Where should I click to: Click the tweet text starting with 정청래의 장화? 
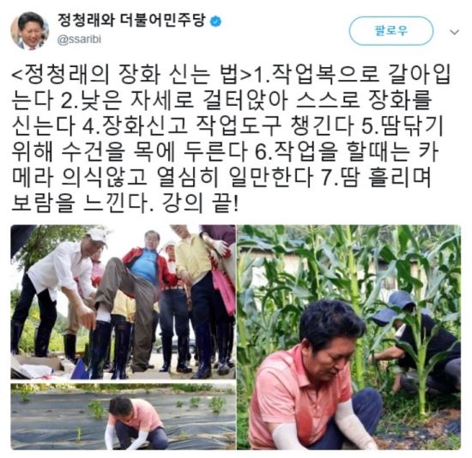coord(231,138)
